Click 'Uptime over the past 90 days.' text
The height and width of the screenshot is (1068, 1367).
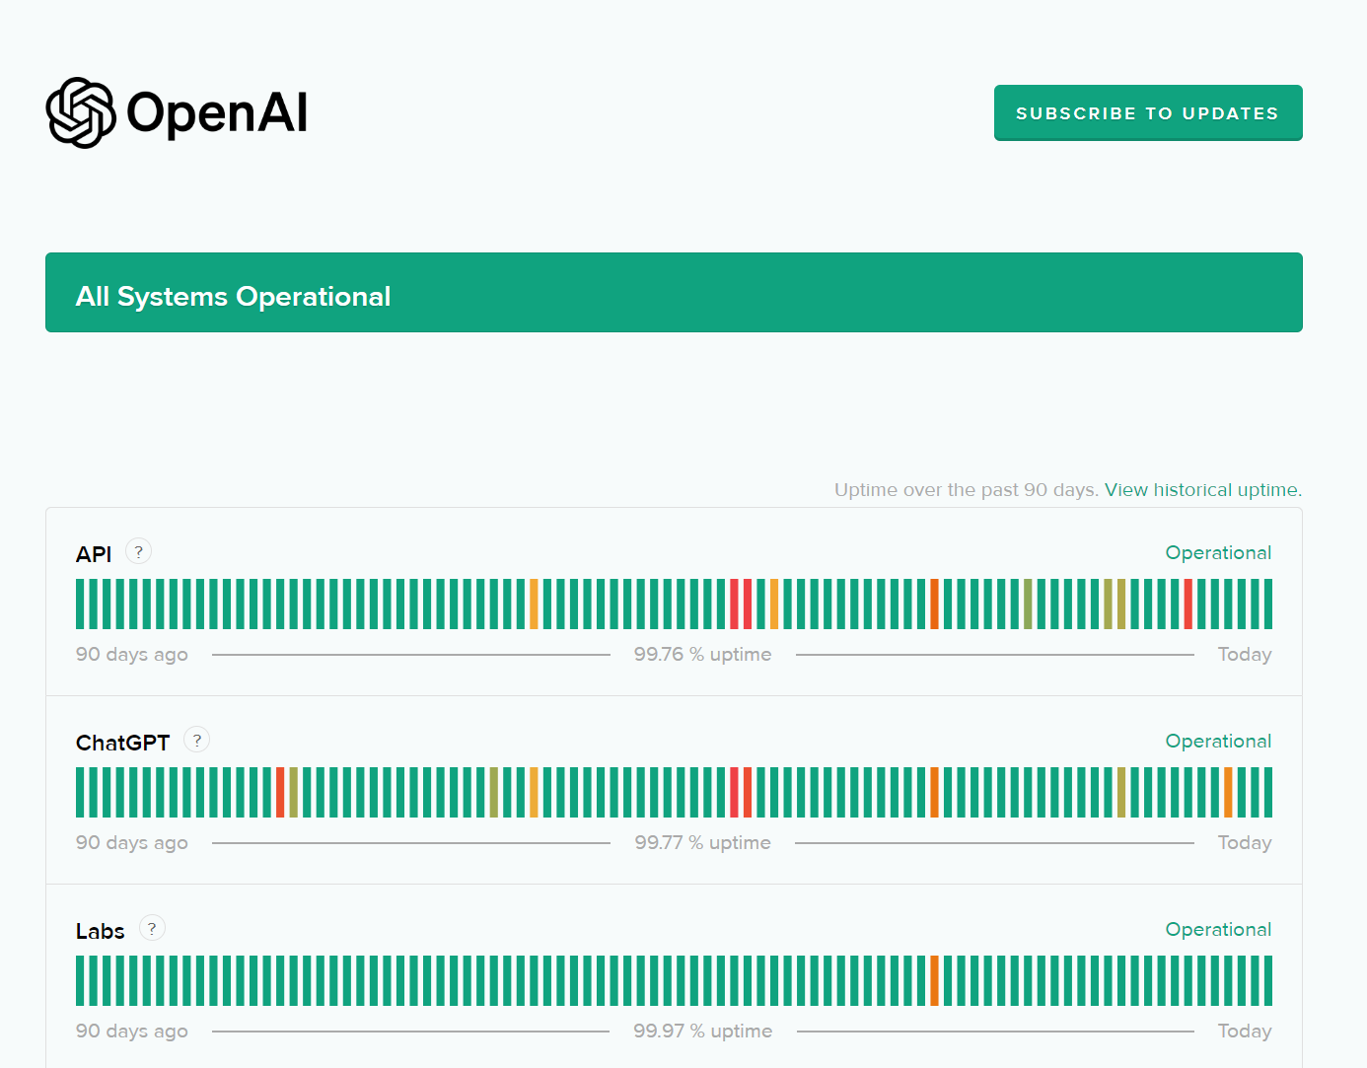coord(967,490)
